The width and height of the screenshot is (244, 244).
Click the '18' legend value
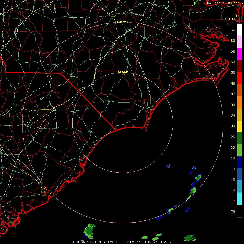pyautogui.click(x=233, y=158)
